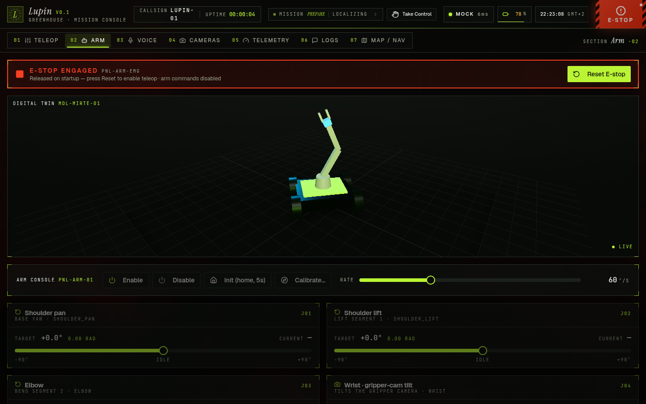Click the J03 joint label
The width and height of the screenshot is (646, 404).
coord(306,386)
